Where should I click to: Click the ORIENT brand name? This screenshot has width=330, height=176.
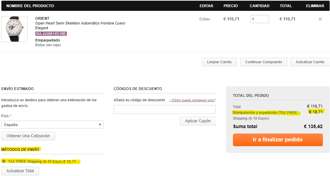[x=42, y=18]
